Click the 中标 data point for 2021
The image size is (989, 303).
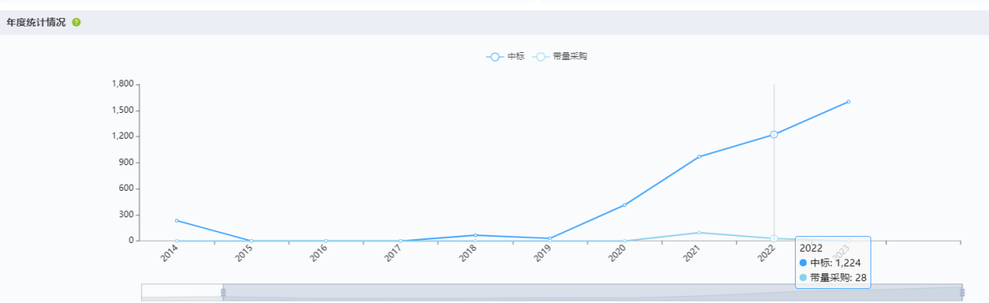click(x=699, y=157)
